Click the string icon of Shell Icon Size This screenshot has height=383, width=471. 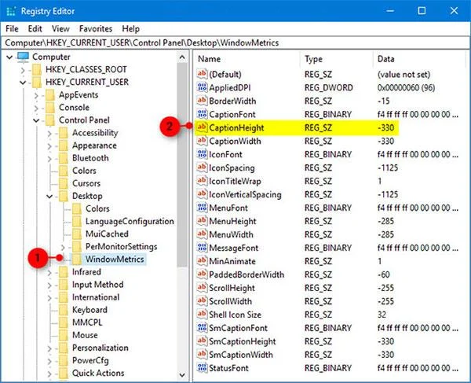pyautogui.click(x=202, y=315)
